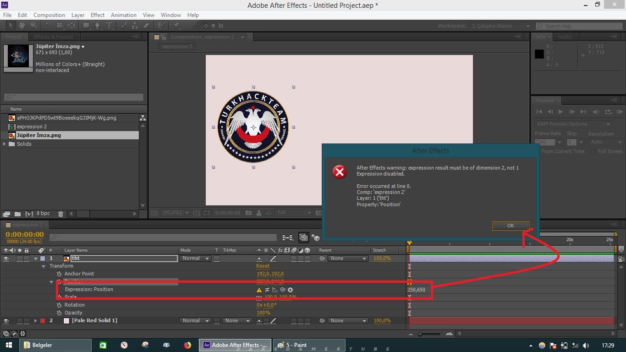Click the Enable Expression toggle icon
The height and width of the screenshot is (352, 626).
[267, 290]
